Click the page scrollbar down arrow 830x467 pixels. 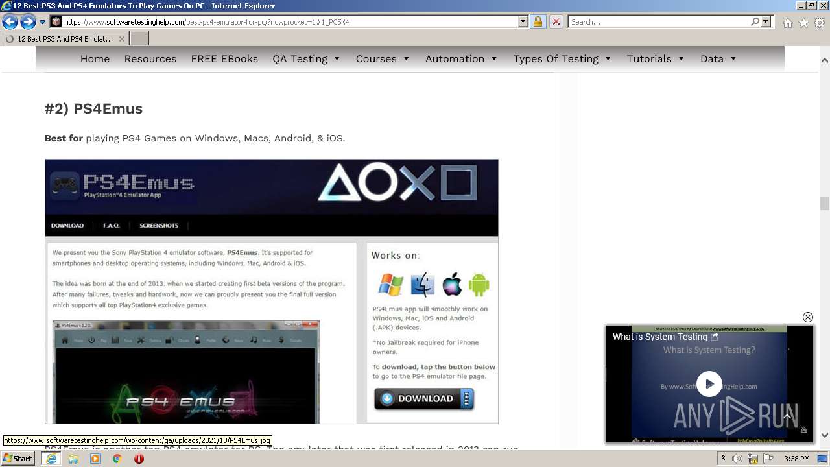pyautogui.click(x=824, y=435)
